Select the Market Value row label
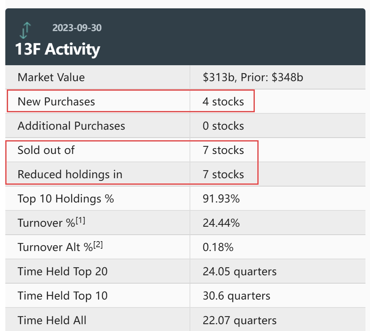The width and height of the screenshot is (370, 331). [51, 77]
